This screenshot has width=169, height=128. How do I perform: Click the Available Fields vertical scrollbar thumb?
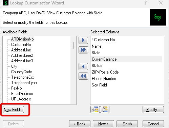coord(73,45)
